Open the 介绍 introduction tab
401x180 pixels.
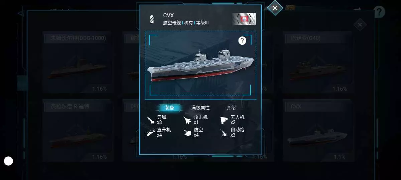[231, 108]
